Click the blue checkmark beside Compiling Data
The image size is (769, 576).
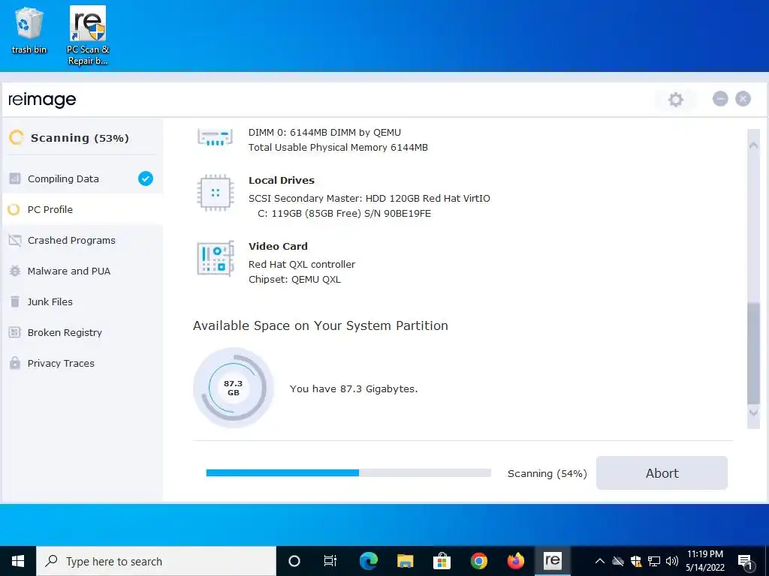point(145,178)
